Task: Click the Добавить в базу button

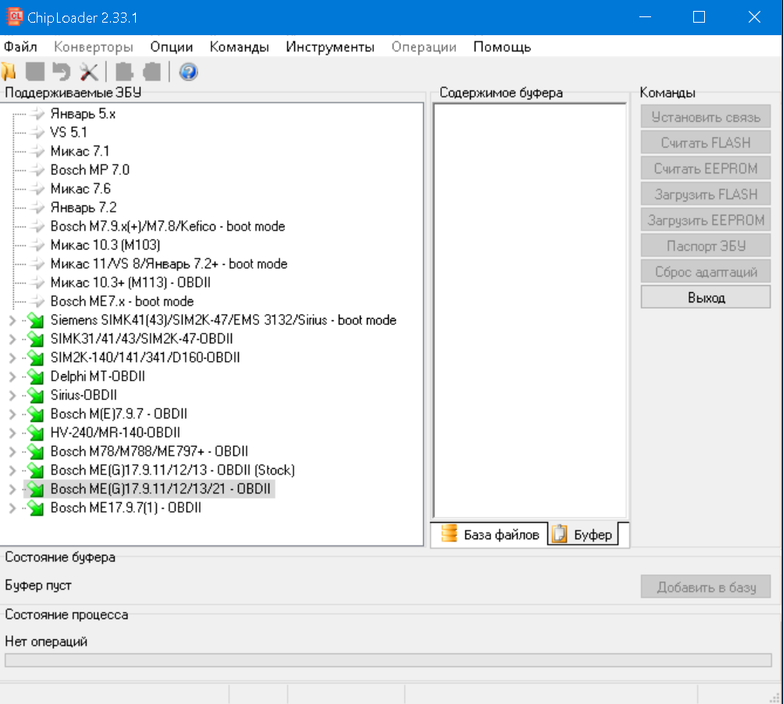Action: 706,587
